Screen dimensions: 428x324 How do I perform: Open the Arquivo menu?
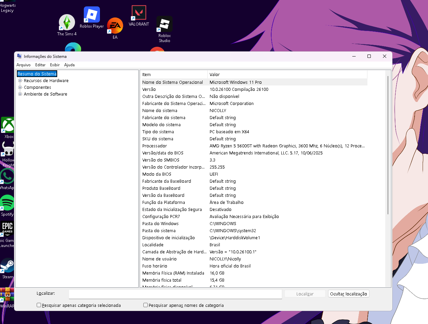(x=24, y=65)
